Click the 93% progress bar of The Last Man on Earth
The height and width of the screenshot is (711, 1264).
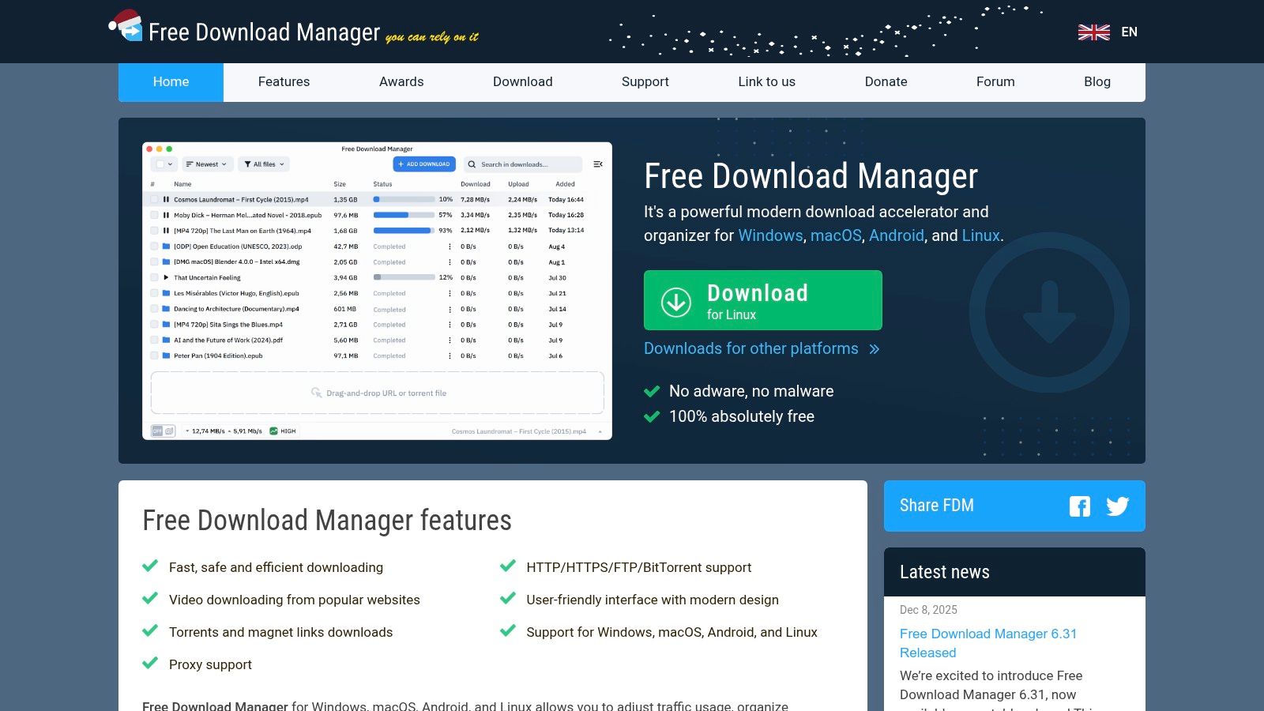pyautogui.click(x=404, y=231)
